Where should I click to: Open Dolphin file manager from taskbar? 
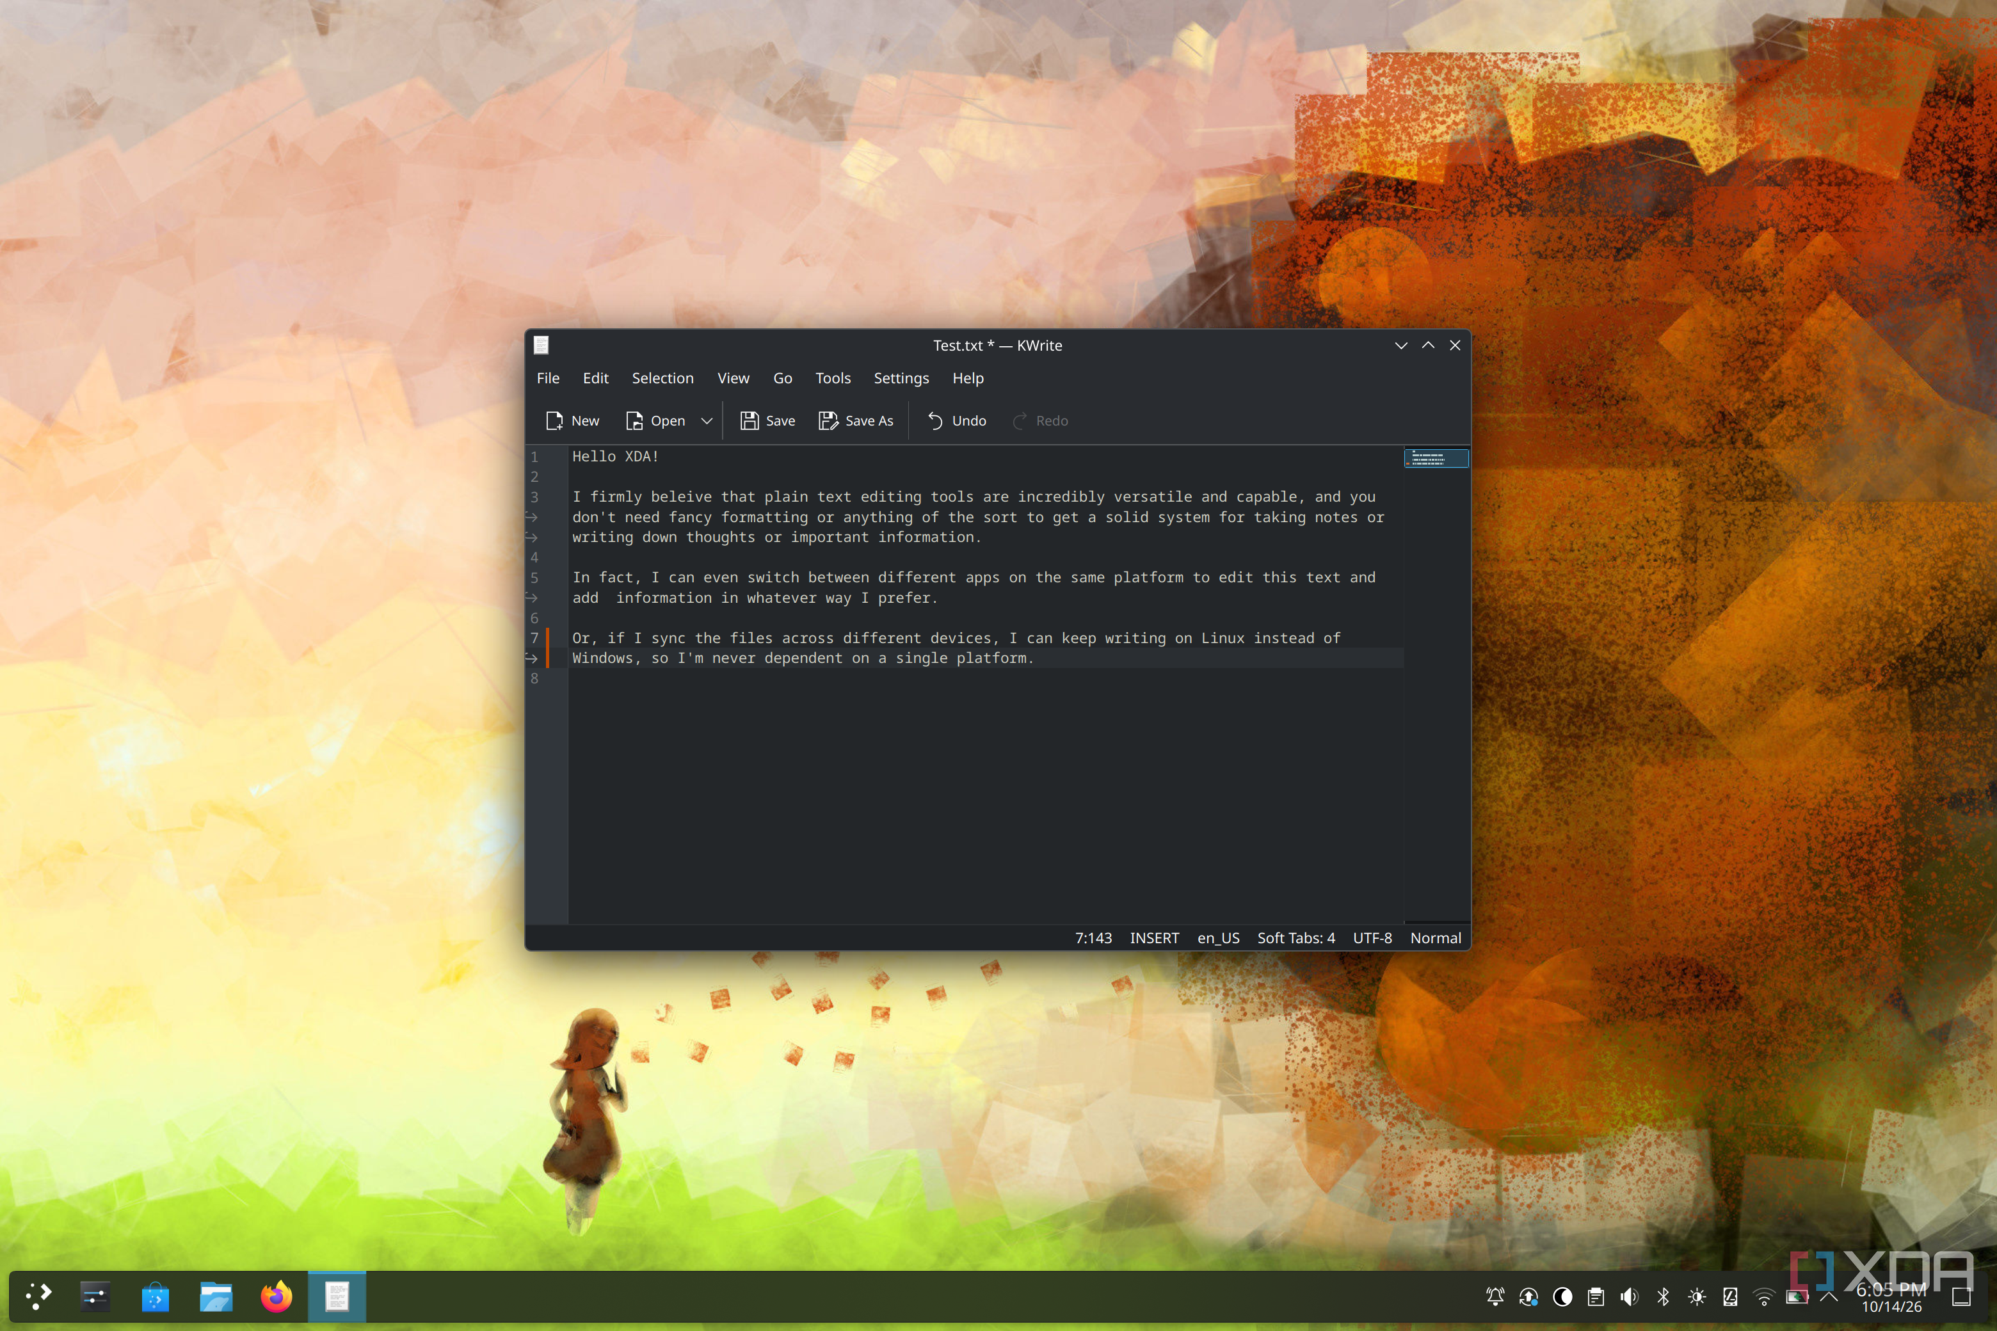[216, 1296]
